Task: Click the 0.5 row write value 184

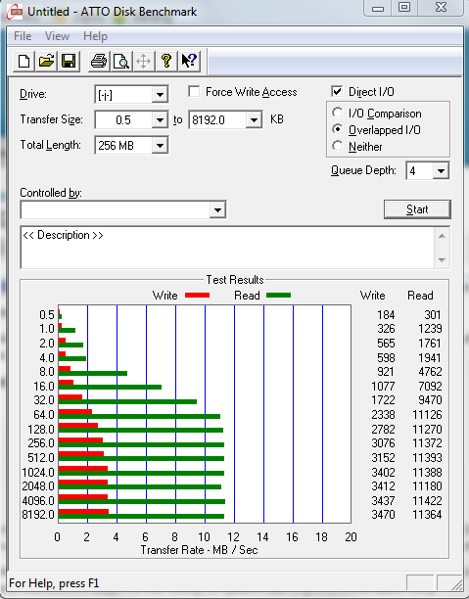Action: [x=386, y=315]
